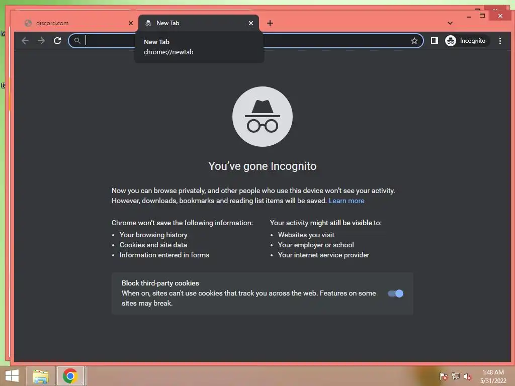Click the chrome://newtab tooltip text
The height and width of the screenshot is (386, 515).
point(168,52)
